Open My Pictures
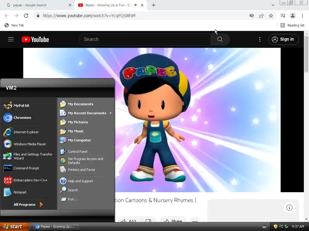This screenshot has width=309, height=231. [86, 122]
